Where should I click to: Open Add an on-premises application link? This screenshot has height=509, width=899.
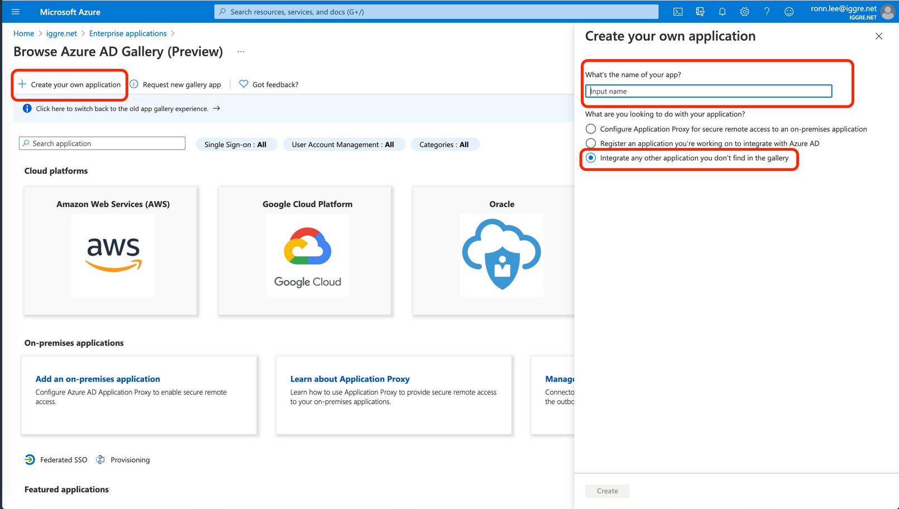point(98,379)
